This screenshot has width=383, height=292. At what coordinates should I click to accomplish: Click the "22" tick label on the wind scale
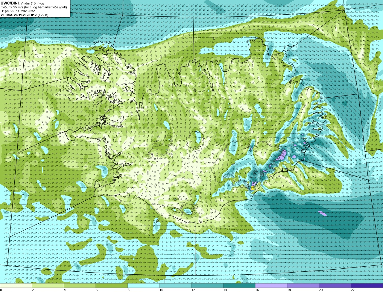353,290
